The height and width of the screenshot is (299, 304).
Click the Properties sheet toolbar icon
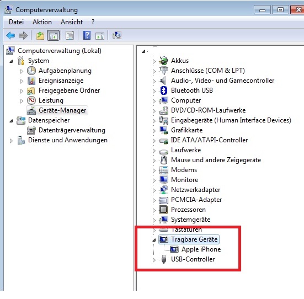click(x=70, y=35)
